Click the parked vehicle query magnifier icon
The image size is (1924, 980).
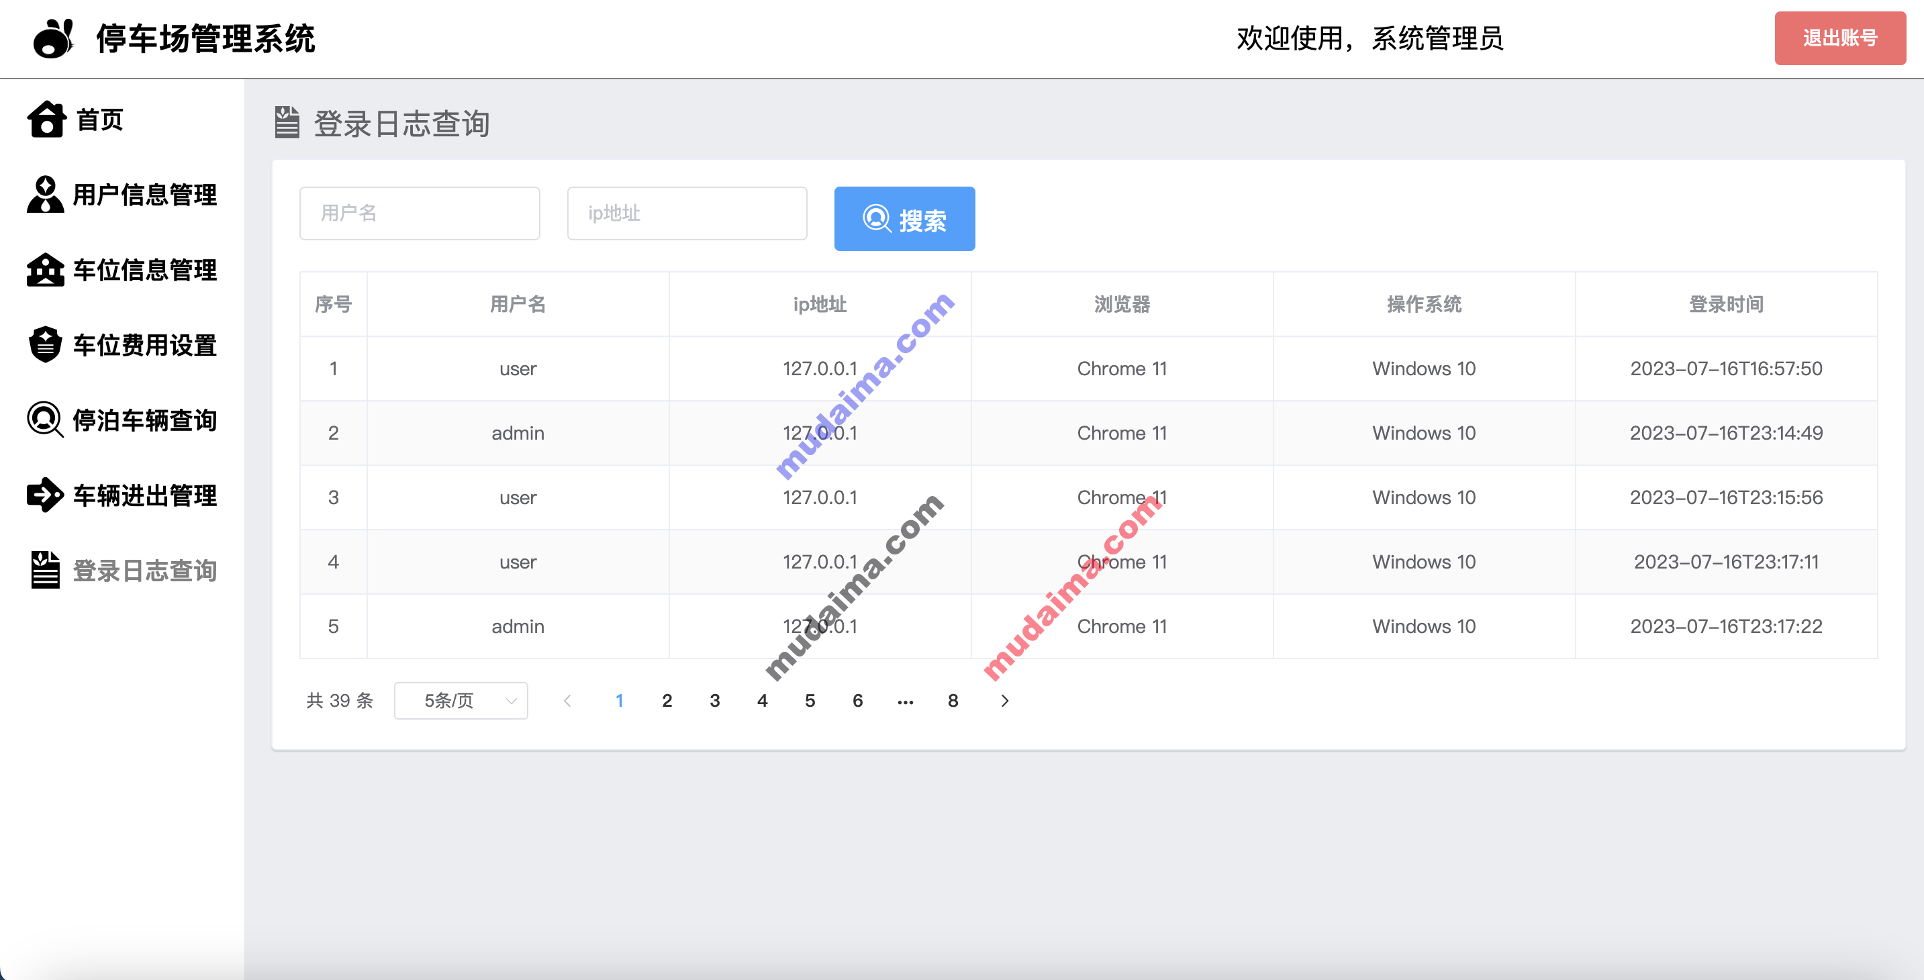pos(46,420)
